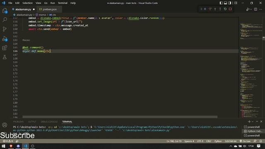Change file encoding UTF-8
This screenshot has height=149, width=265.
200,141
